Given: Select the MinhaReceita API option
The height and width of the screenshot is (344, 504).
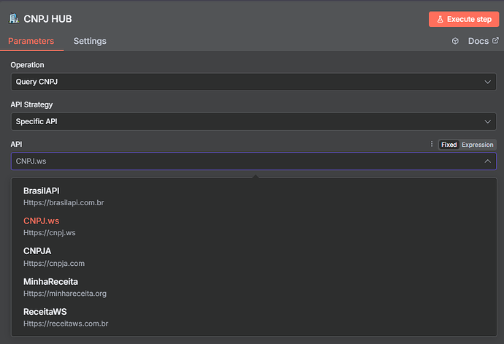Looking at the screenshot, I should pyautogui.click(x=50, y=281).
